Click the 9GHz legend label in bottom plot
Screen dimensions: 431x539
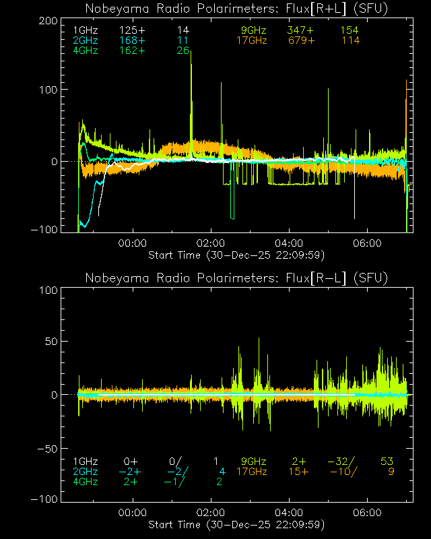point(254,462)
